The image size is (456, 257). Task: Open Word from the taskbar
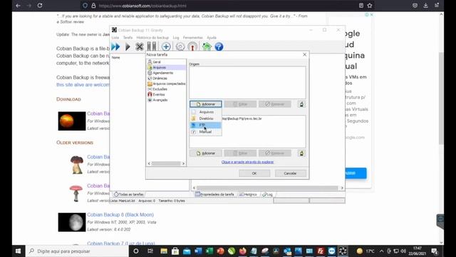[x=198, y=251]
